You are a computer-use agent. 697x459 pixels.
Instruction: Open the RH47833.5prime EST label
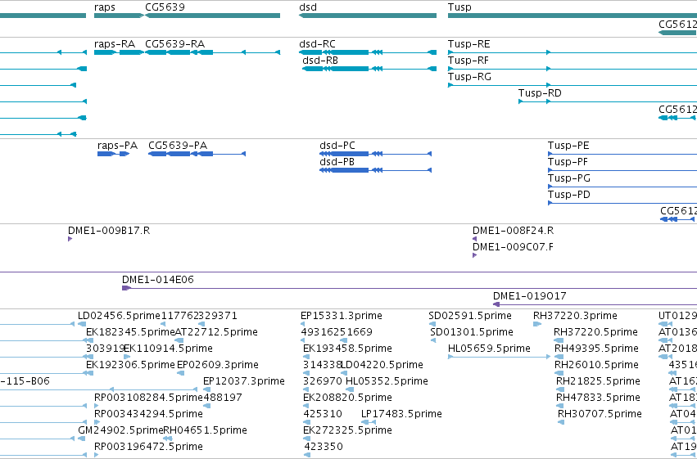coord(599,398)
